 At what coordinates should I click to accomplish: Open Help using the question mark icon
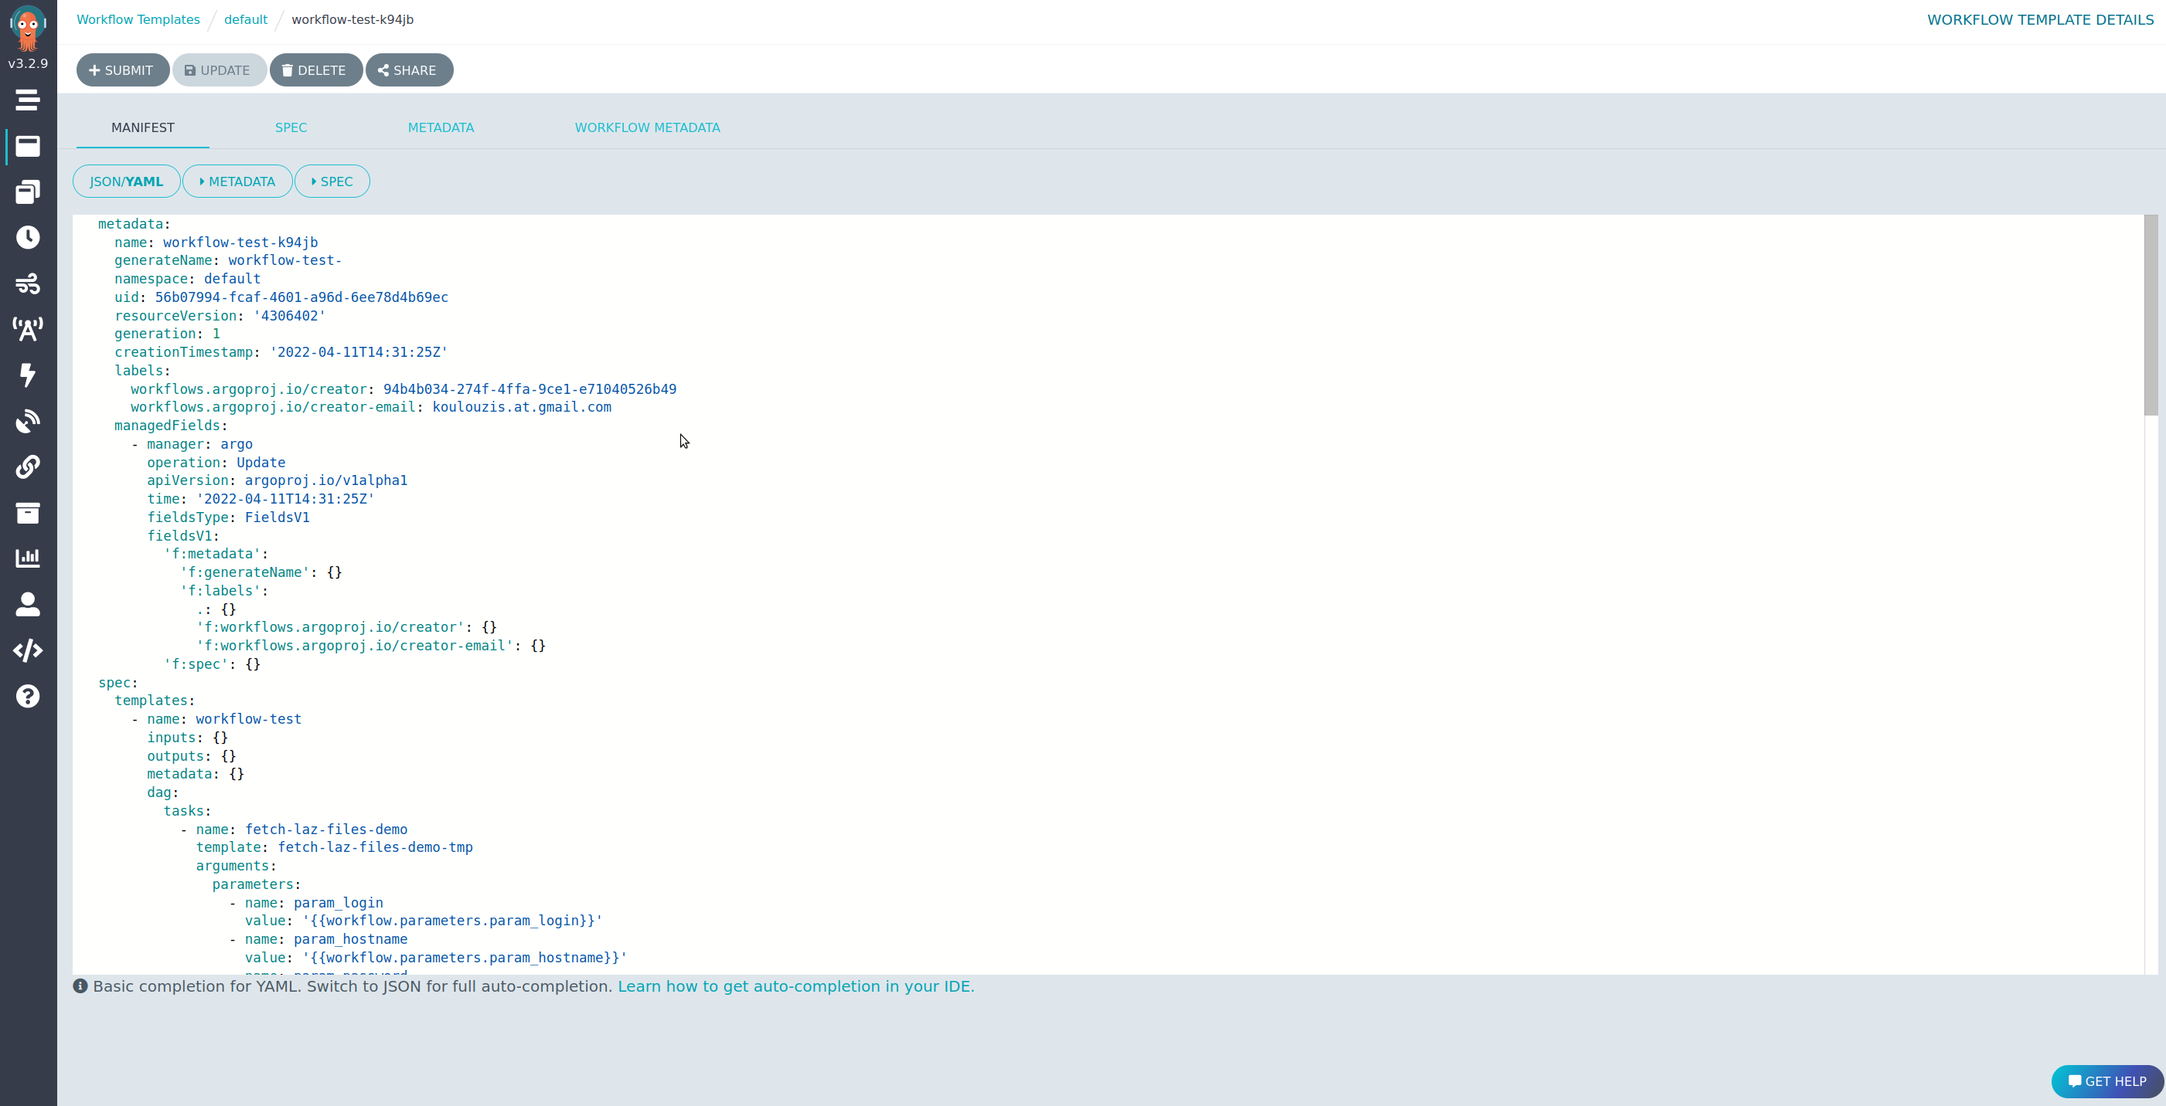pyautogui.click(x=28, y=696)
